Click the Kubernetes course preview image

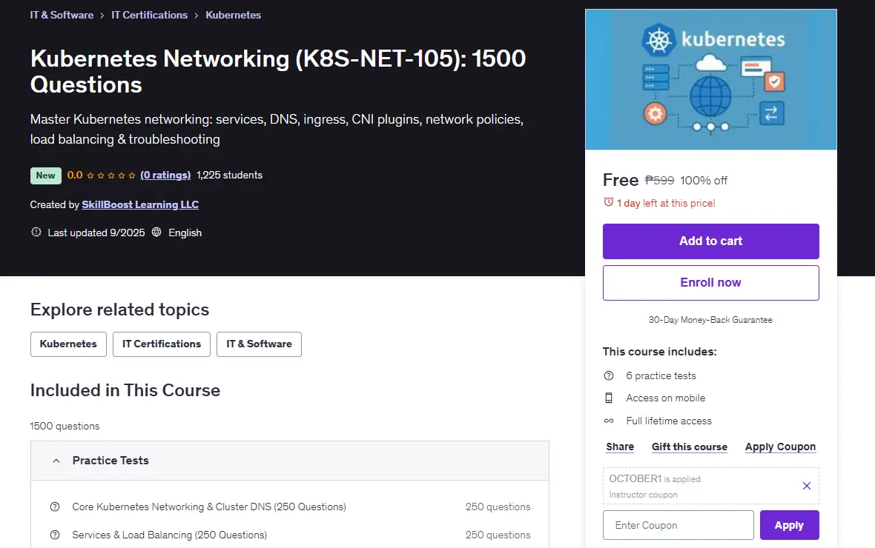tap(711, 79)
